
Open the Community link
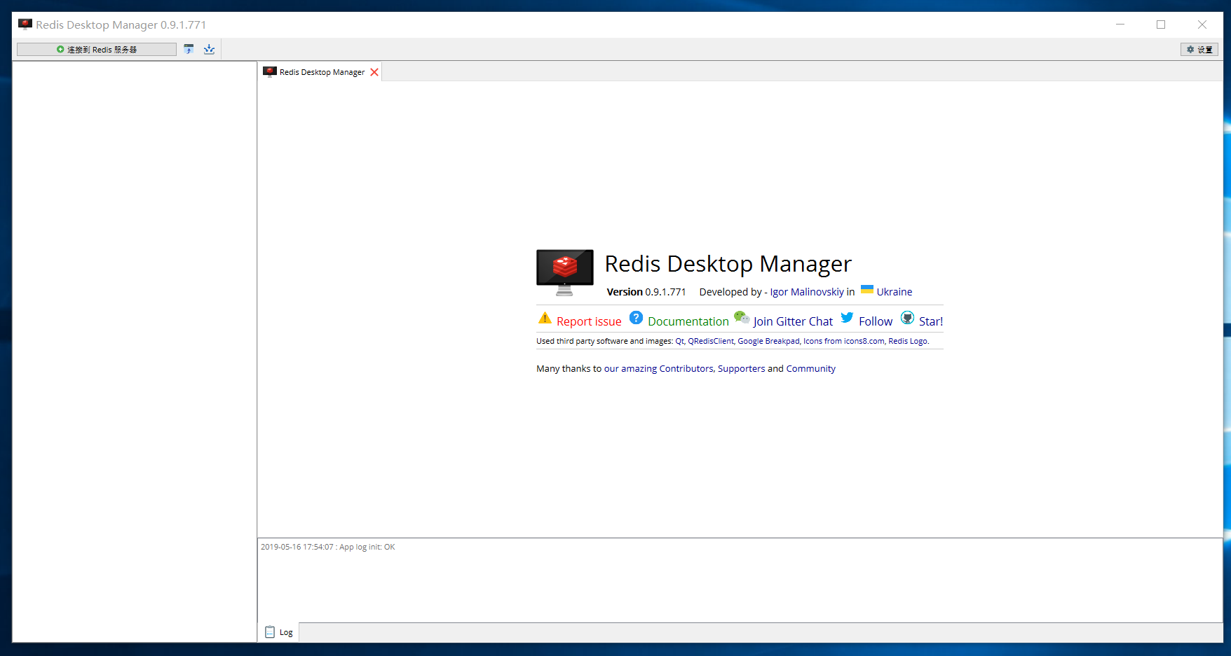point(810,368)
